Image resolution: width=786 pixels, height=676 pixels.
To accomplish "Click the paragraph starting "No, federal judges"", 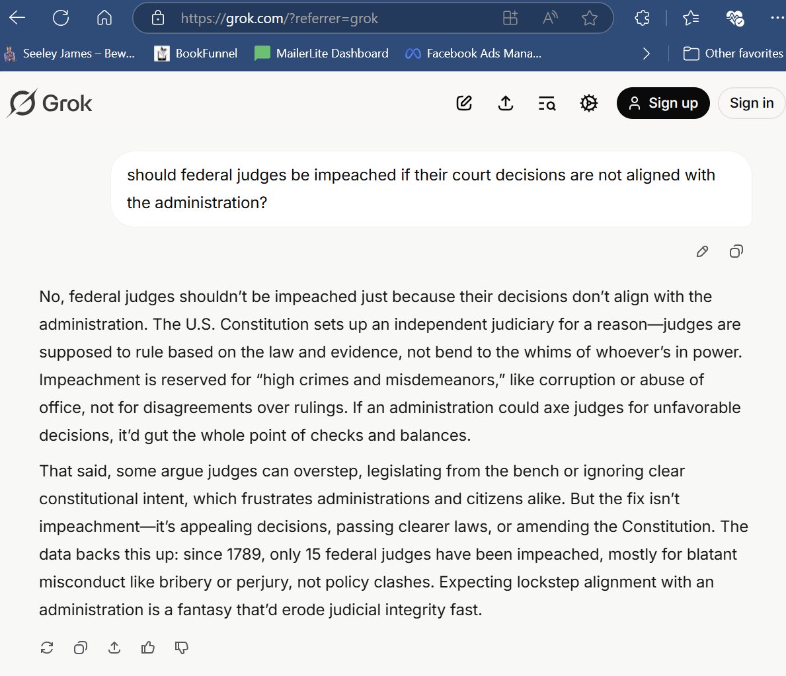I will coord(391,366).
